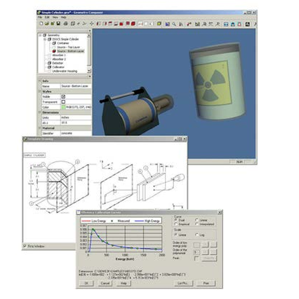
Task: Click the yellow-green square toolbar icon
Action: 159,23
